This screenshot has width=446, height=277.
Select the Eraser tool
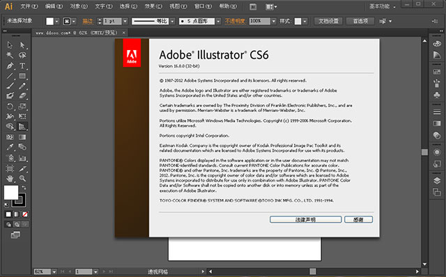22,96
